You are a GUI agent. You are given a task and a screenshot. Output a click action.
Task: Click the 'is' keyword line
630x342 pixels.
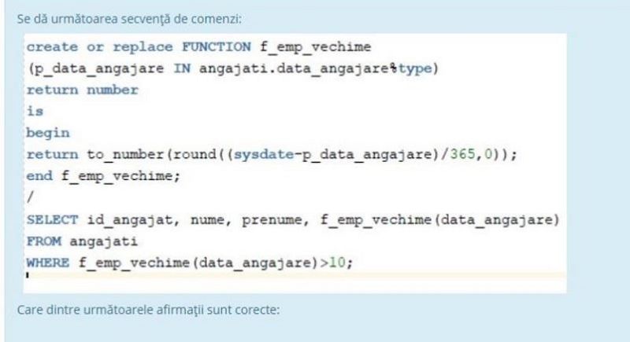pyautogui.click(x=35, y=111)
